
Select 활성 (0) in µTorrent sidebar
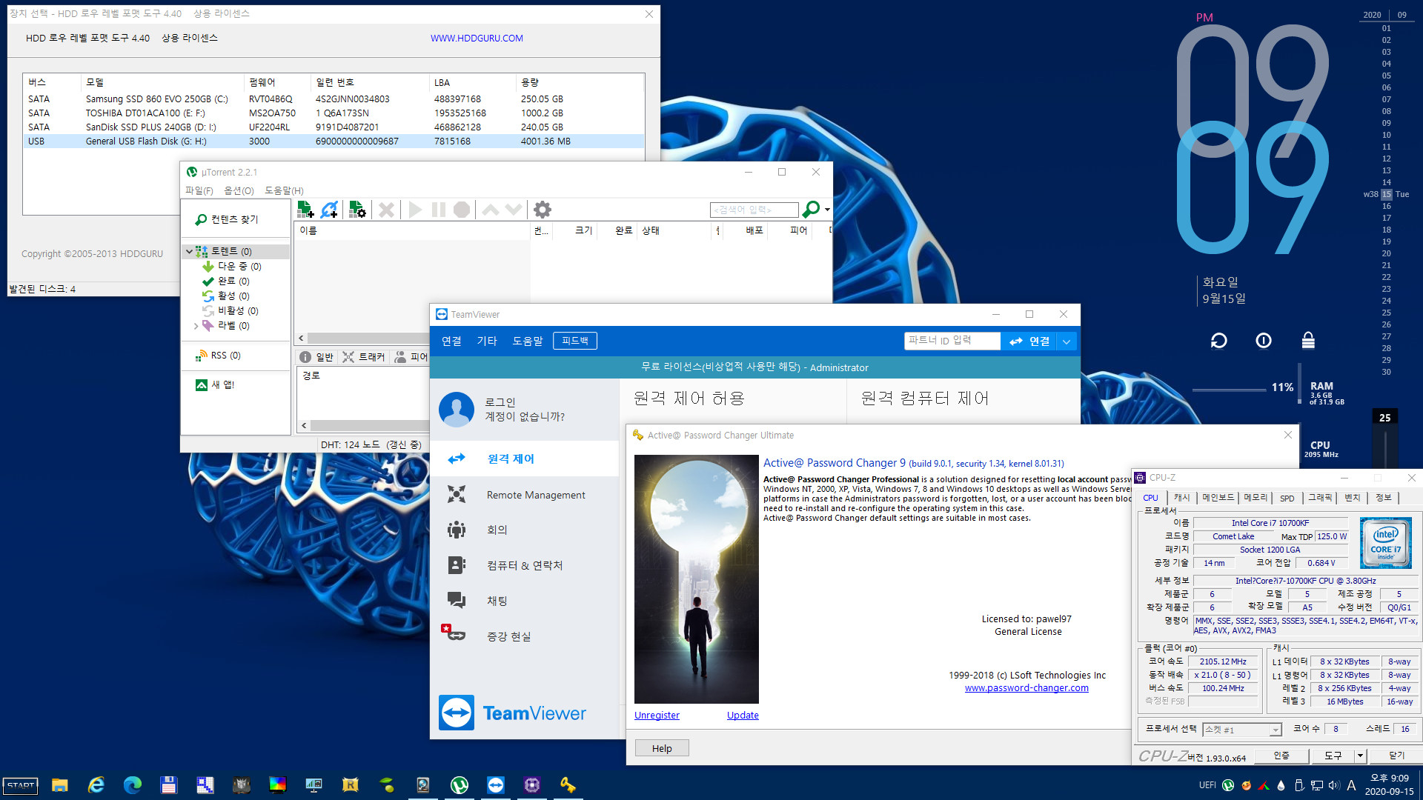click(233, 296)
